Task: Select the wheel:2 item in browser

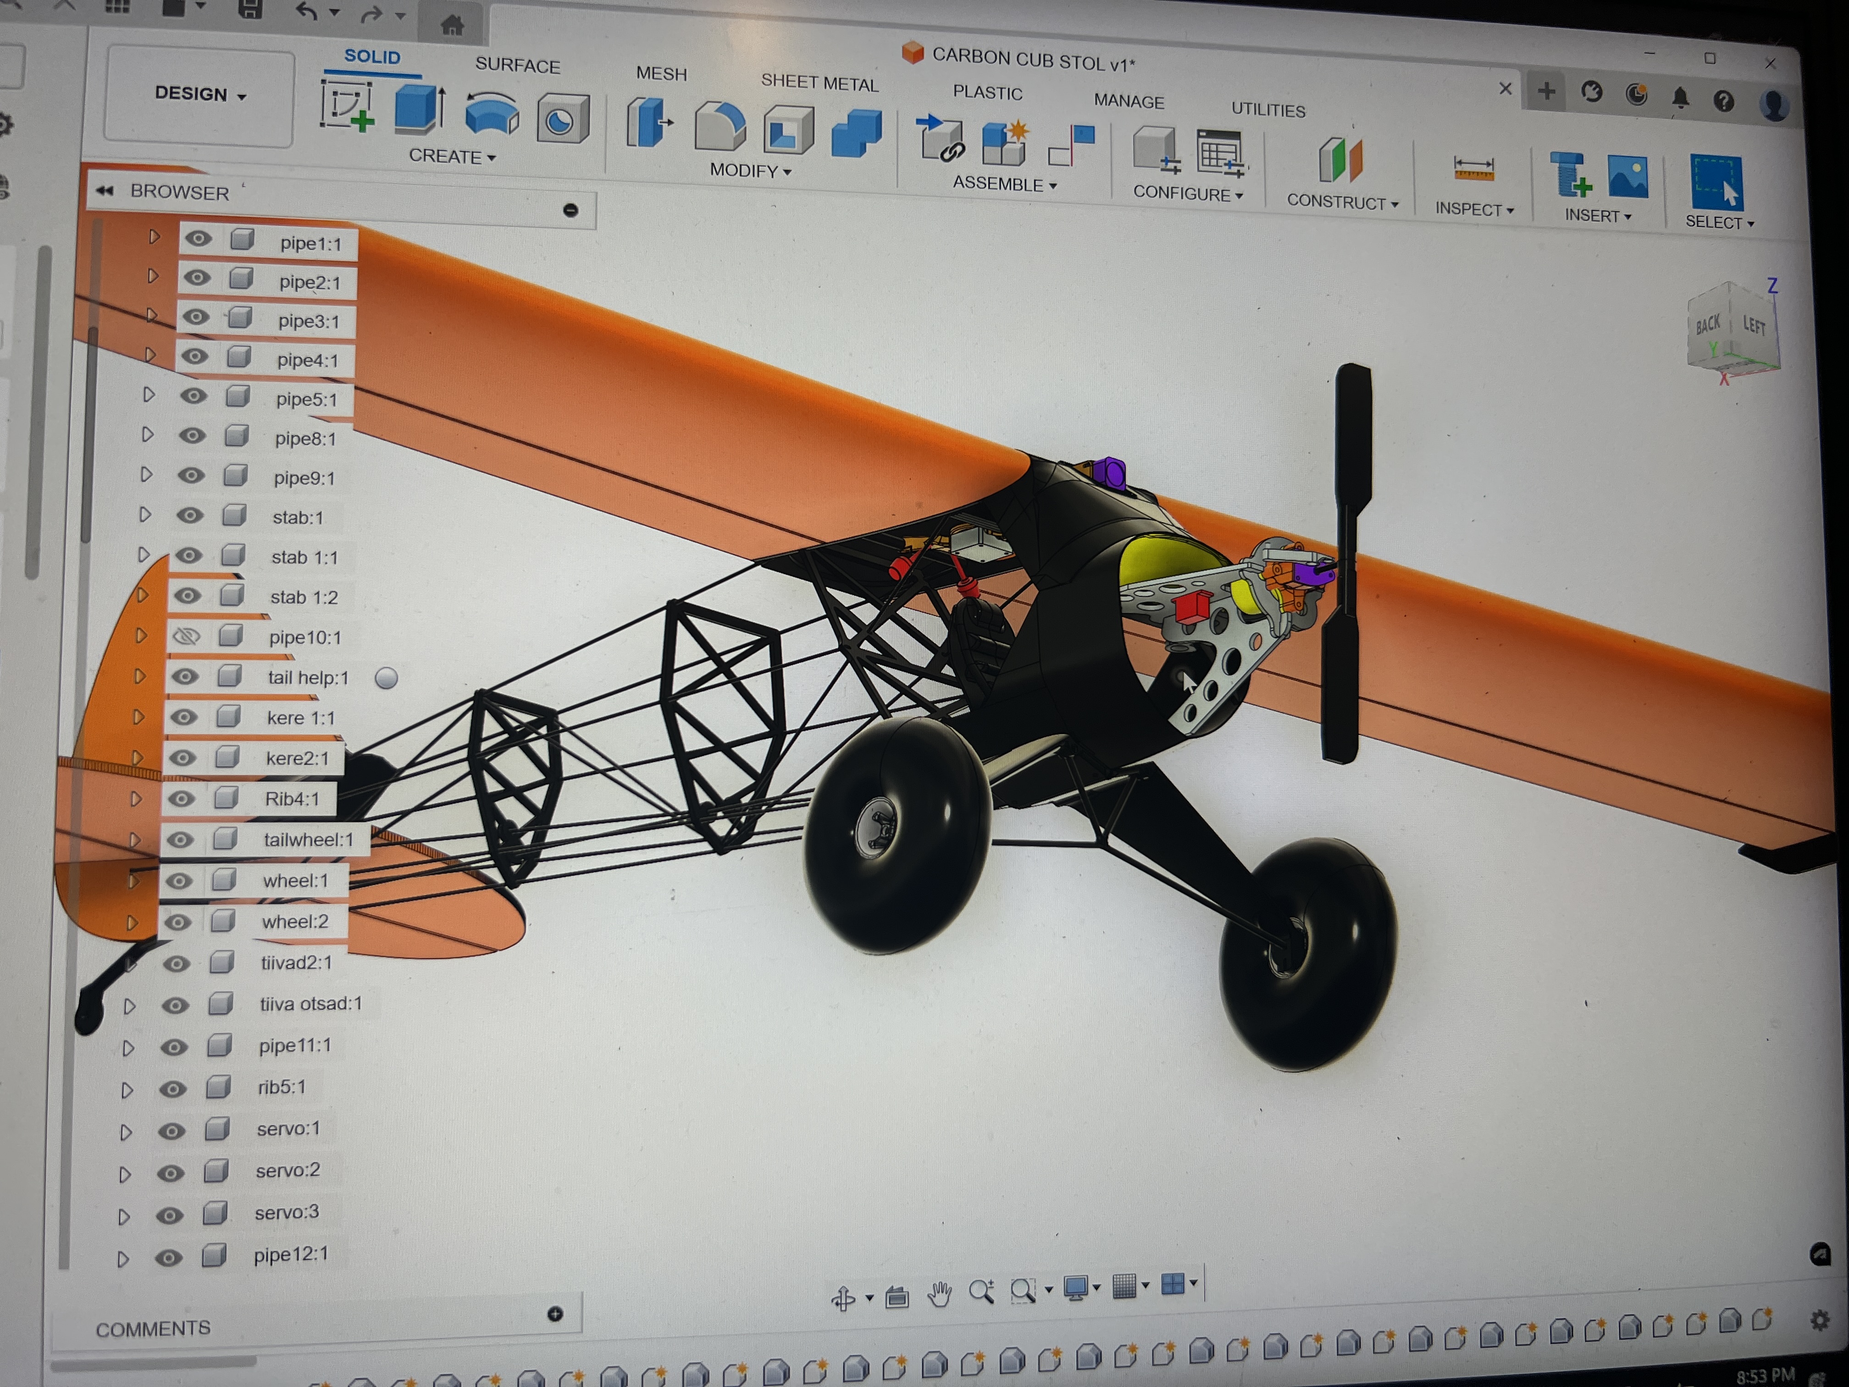Action: tap(294, 921)
